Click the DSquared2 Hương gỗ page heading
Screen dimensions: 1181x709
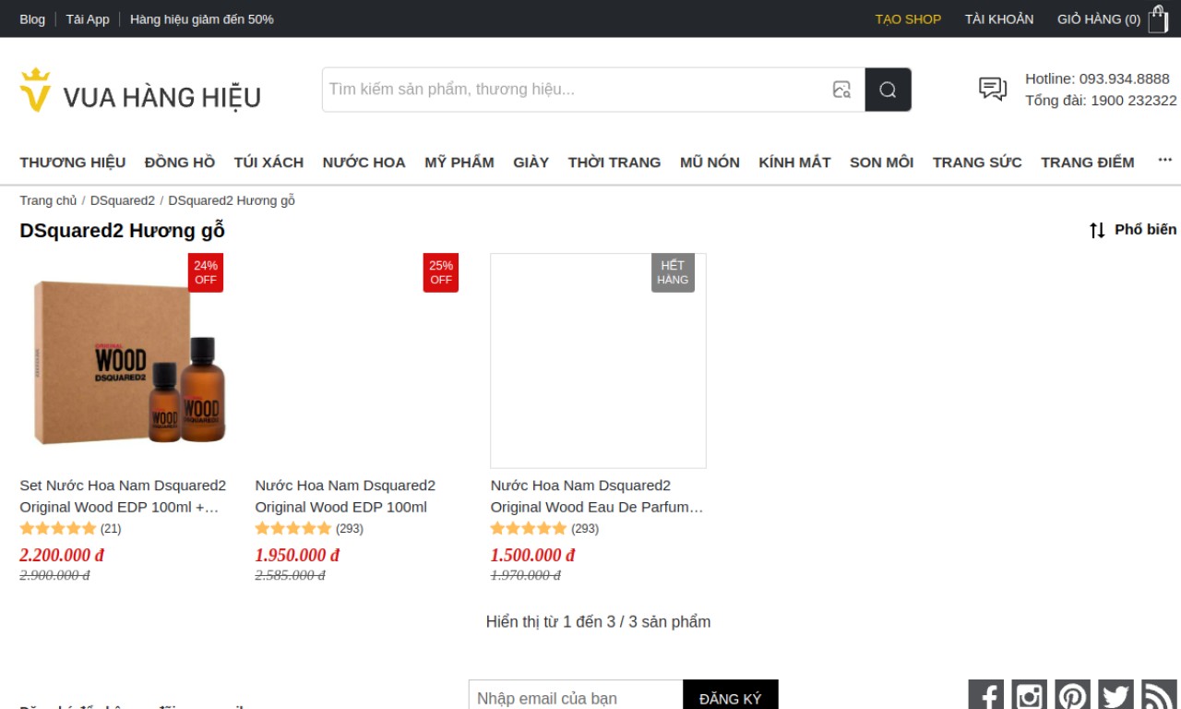click(x=122, y=231)
